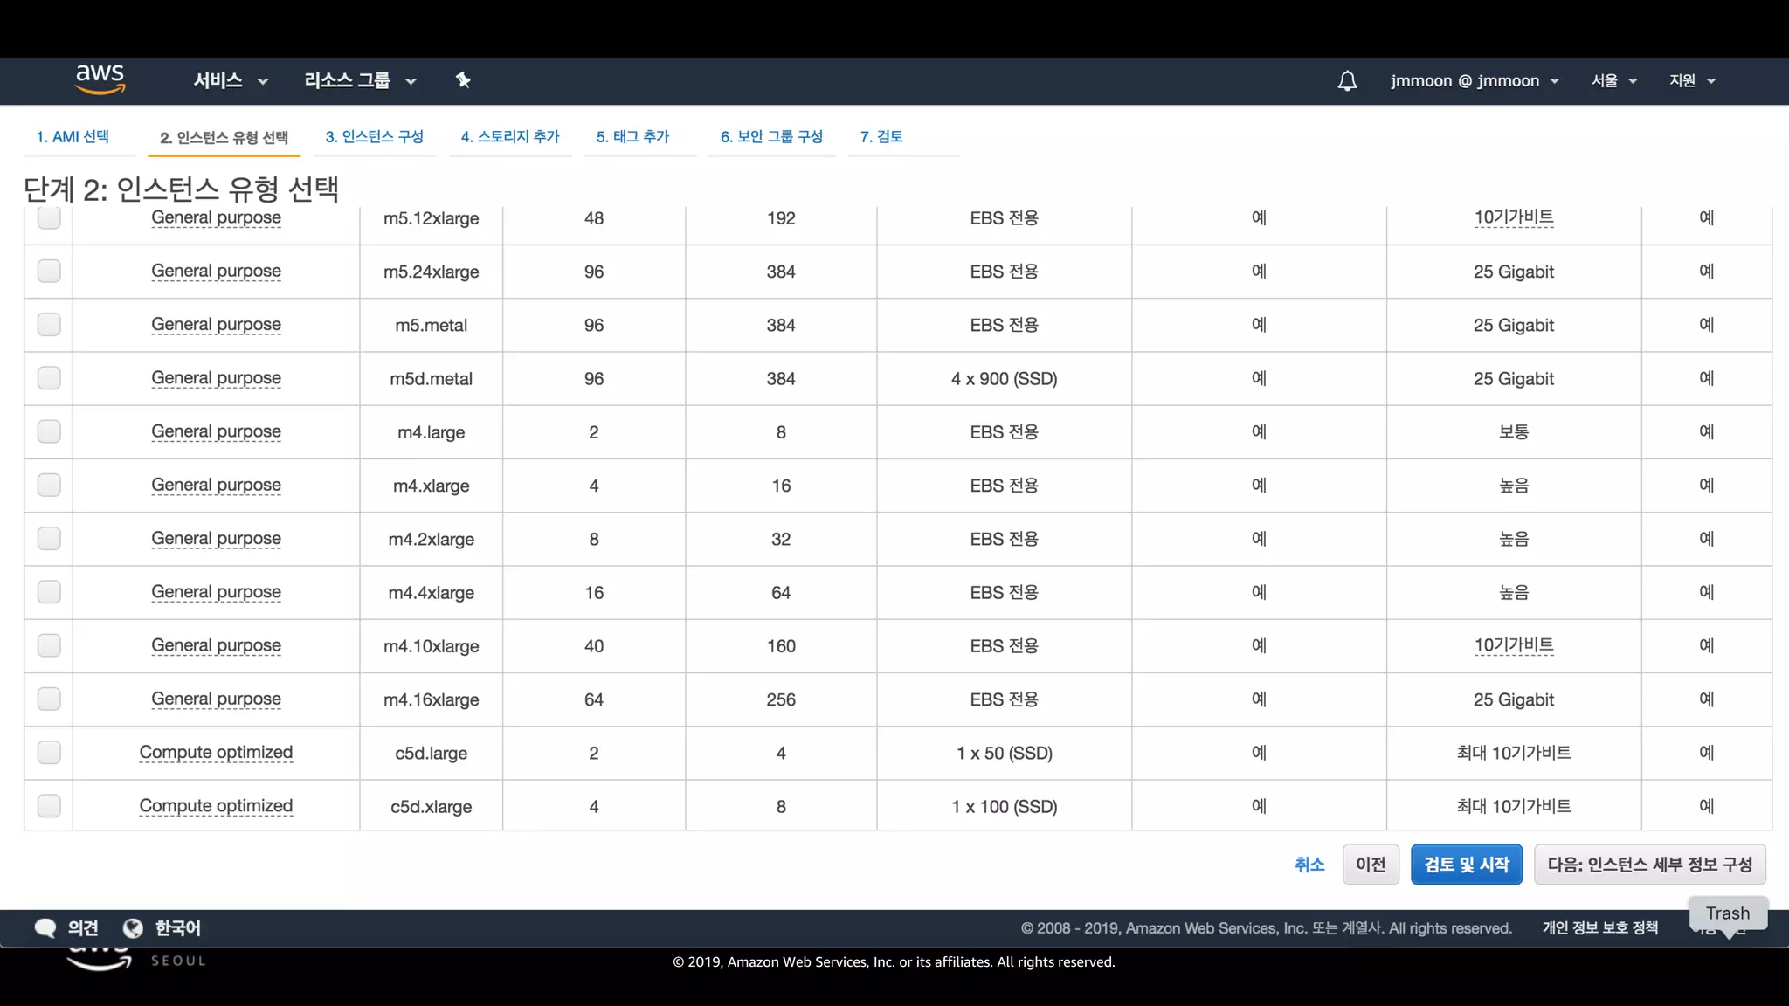This screenshot has width=1789, height=1006.
Task: Expand the 서비스 services dropdown
Action: pyautogui.click(x=230, y=80)
